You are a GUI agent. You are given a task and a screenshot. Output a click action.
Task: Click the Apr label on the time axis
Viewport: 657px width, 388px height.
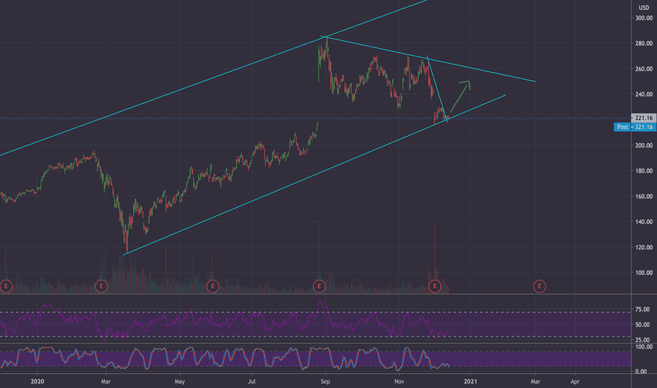coord(575,381)
